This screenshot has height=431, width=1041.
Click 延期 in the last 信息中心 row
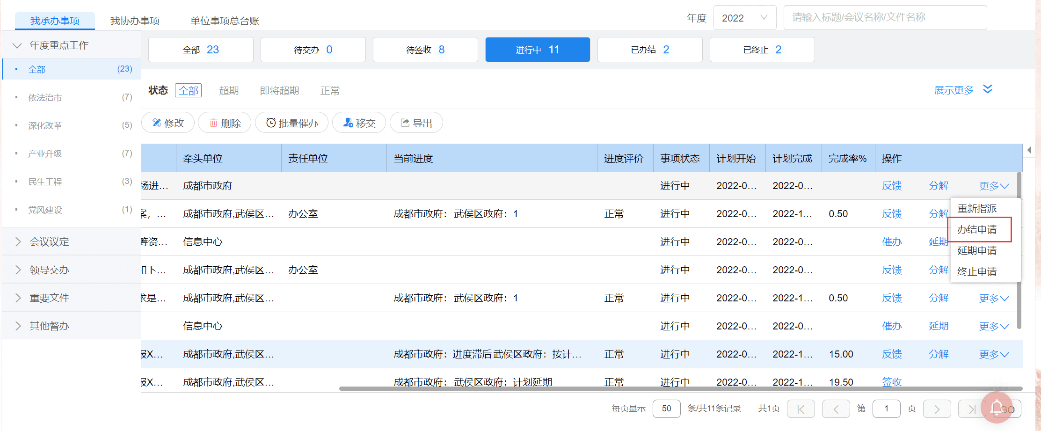(x=939, y=326)
